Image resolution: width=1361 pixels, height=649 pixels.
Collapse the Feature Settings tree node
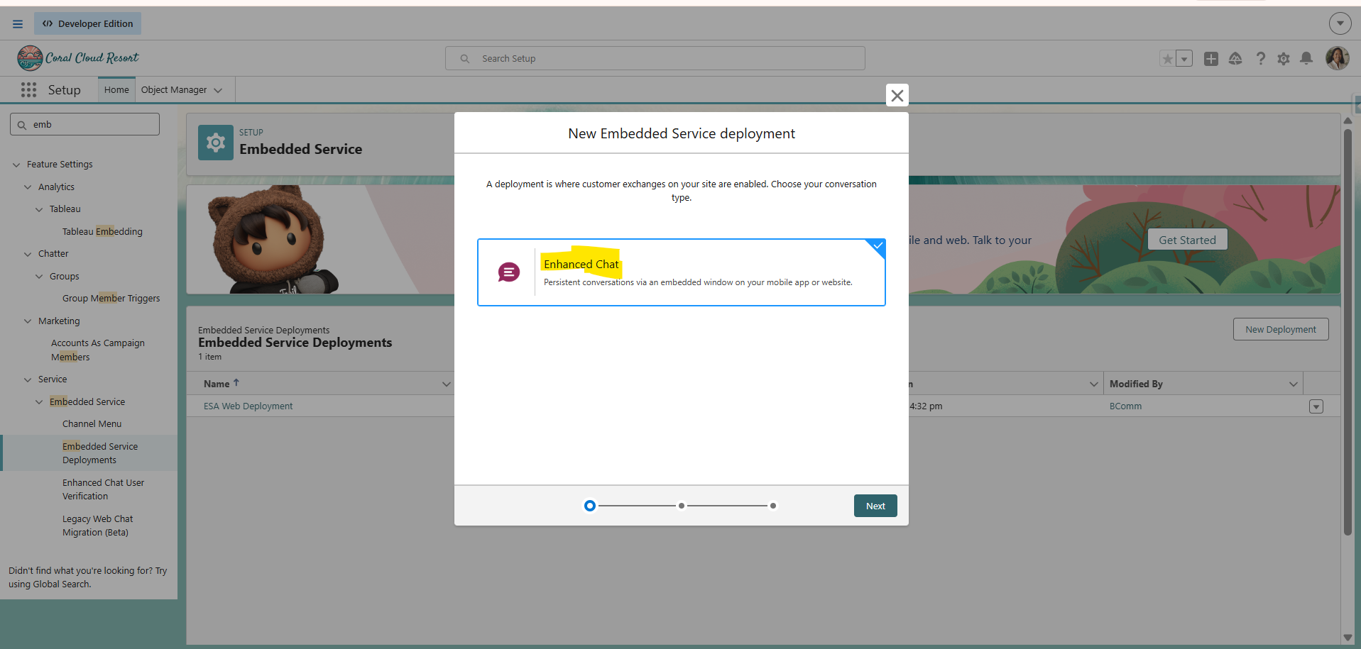[x=16, y=165]
